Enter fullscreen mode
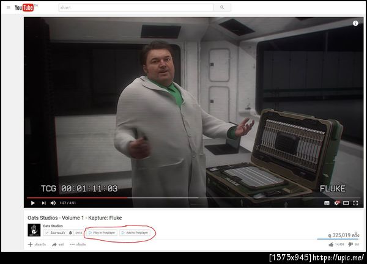This screenshot has width=367, height=264. [355, 203]
